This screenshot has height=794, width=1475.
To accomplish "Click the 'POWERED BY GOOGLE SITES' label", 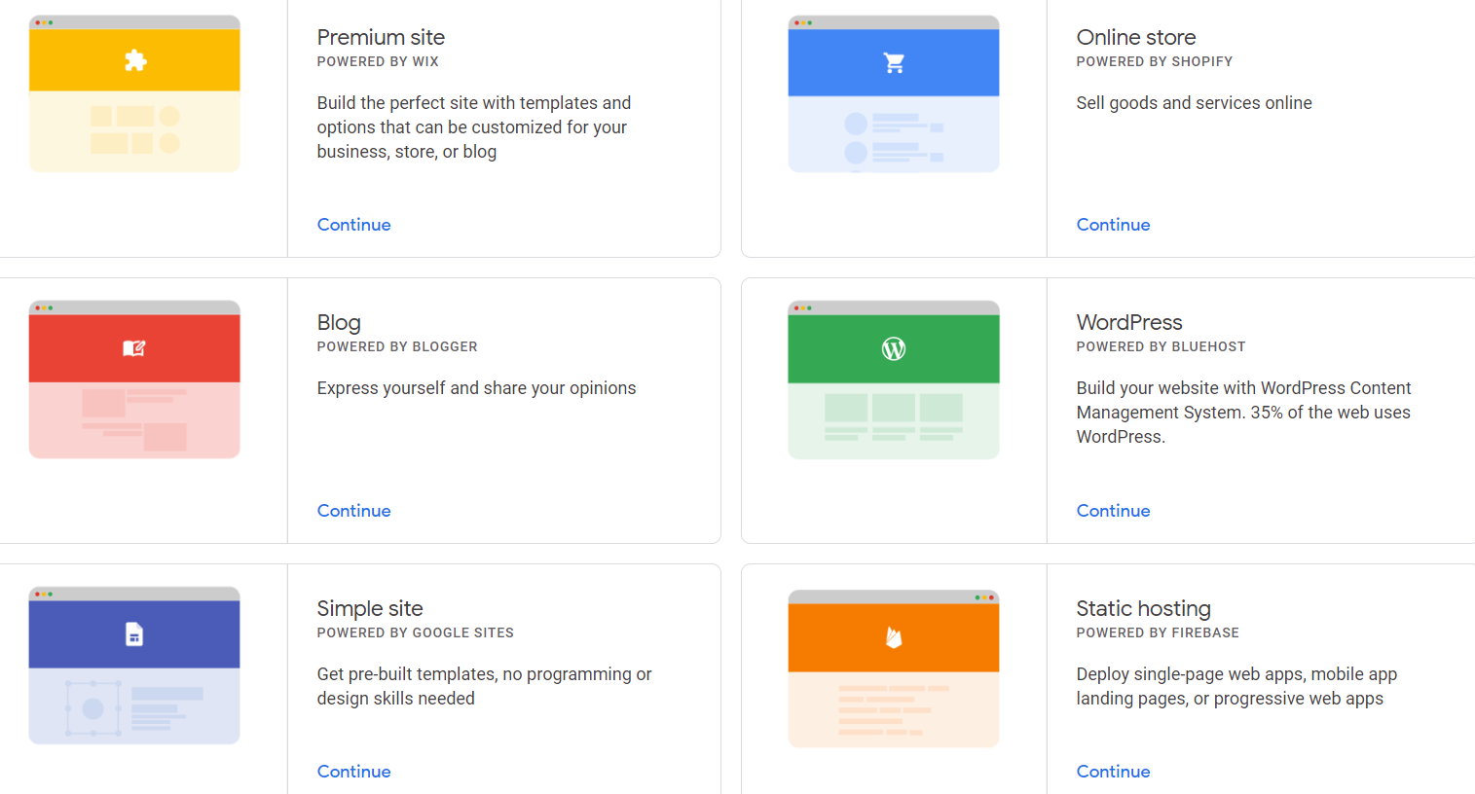I will (x=416, y=632).
